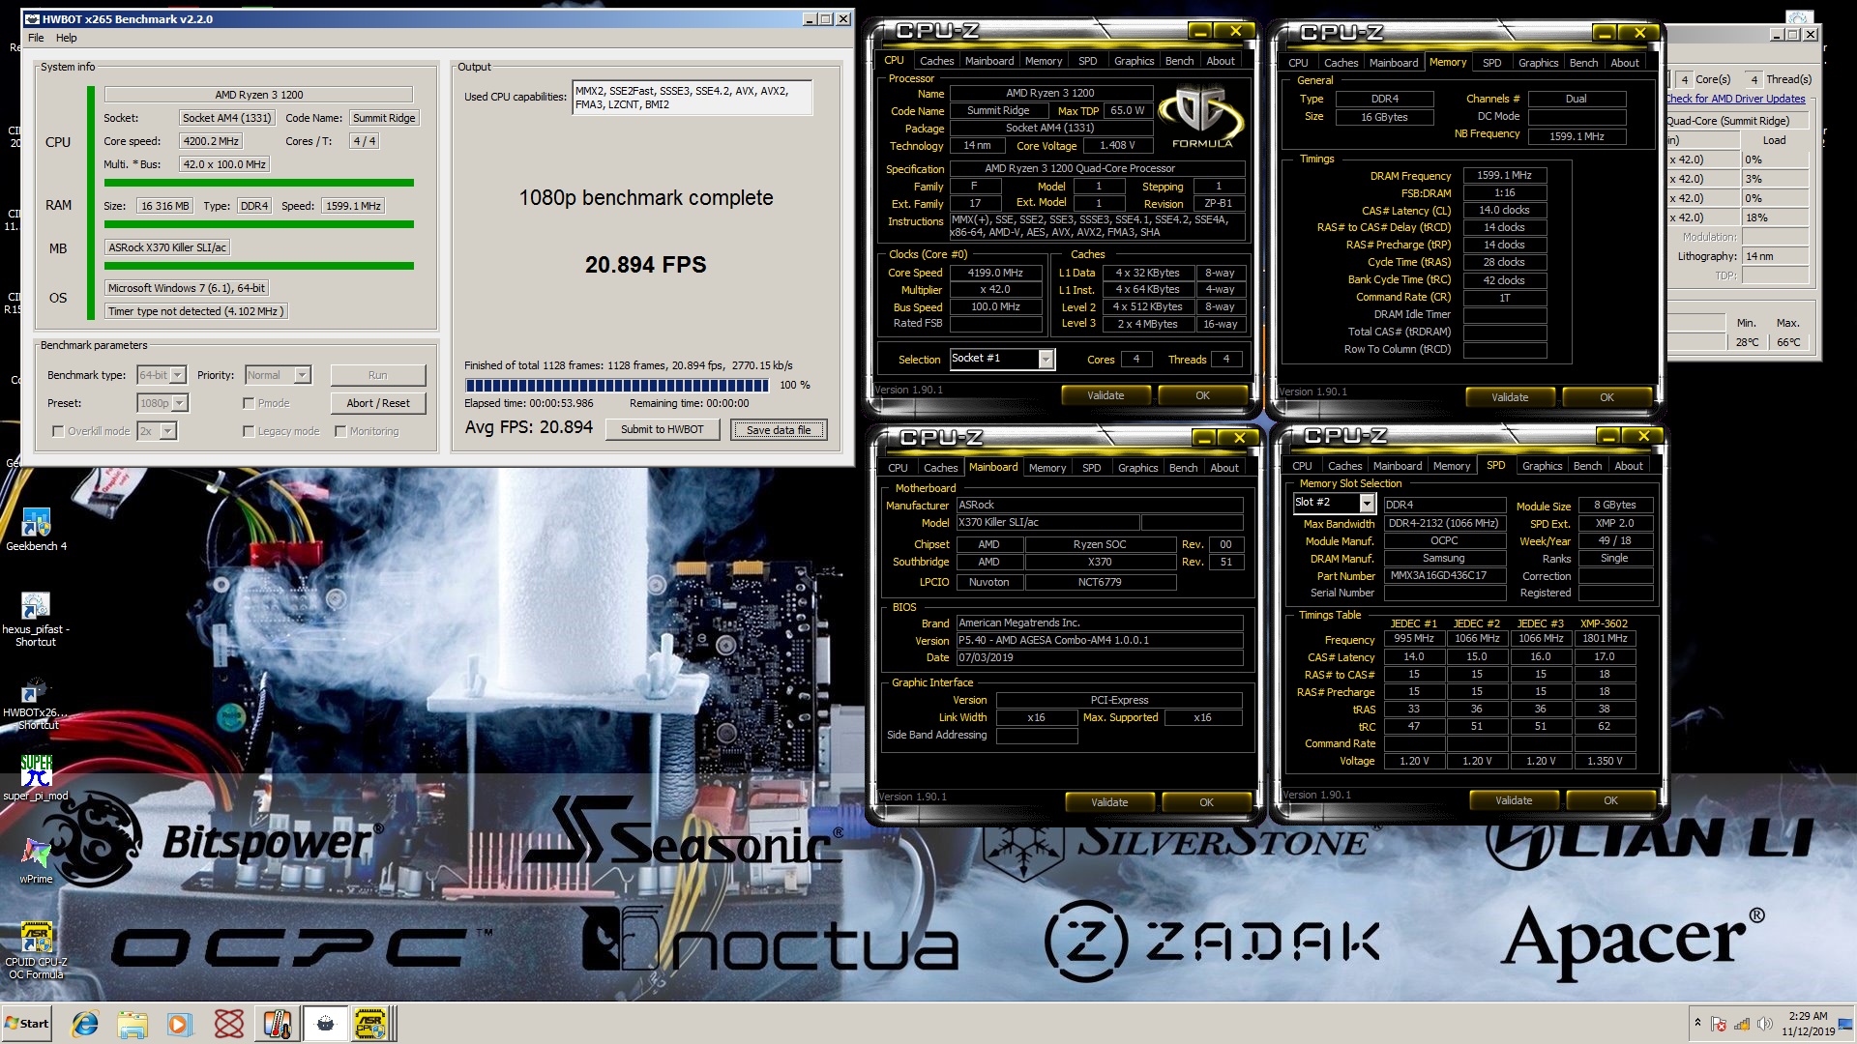Switch to ASRock CPU-Z taskbar button
Image resolution: width=1857 pixels, height=1044 pixels.
(371, 1024)
